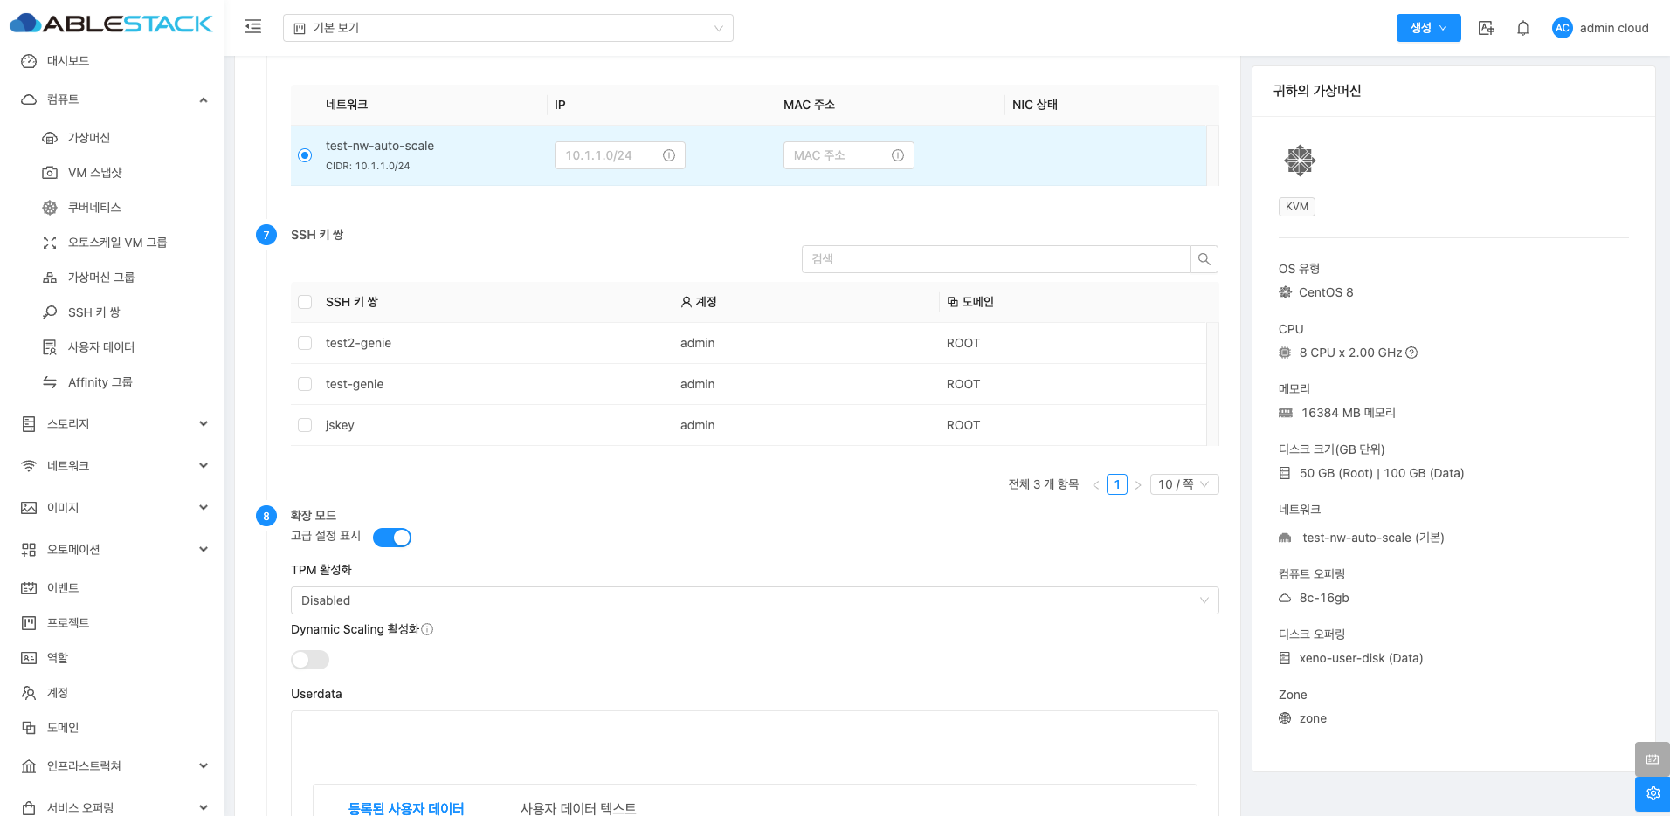The width and height of the screenshot is (1670, 816).
Task: Collapse the sidebar with the menu fold icon
Action: [x=253, y=27]
